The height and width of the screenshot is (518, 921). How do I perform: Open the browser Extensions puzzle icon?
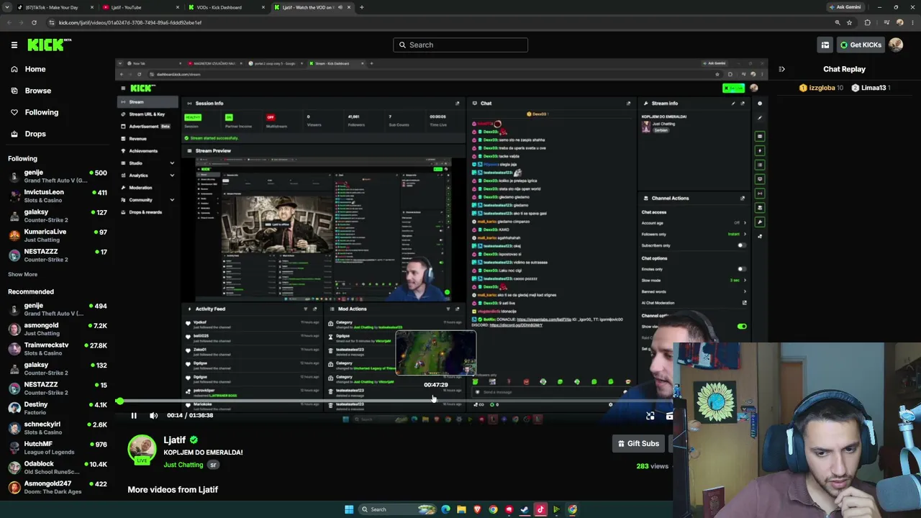click(867, 22)
